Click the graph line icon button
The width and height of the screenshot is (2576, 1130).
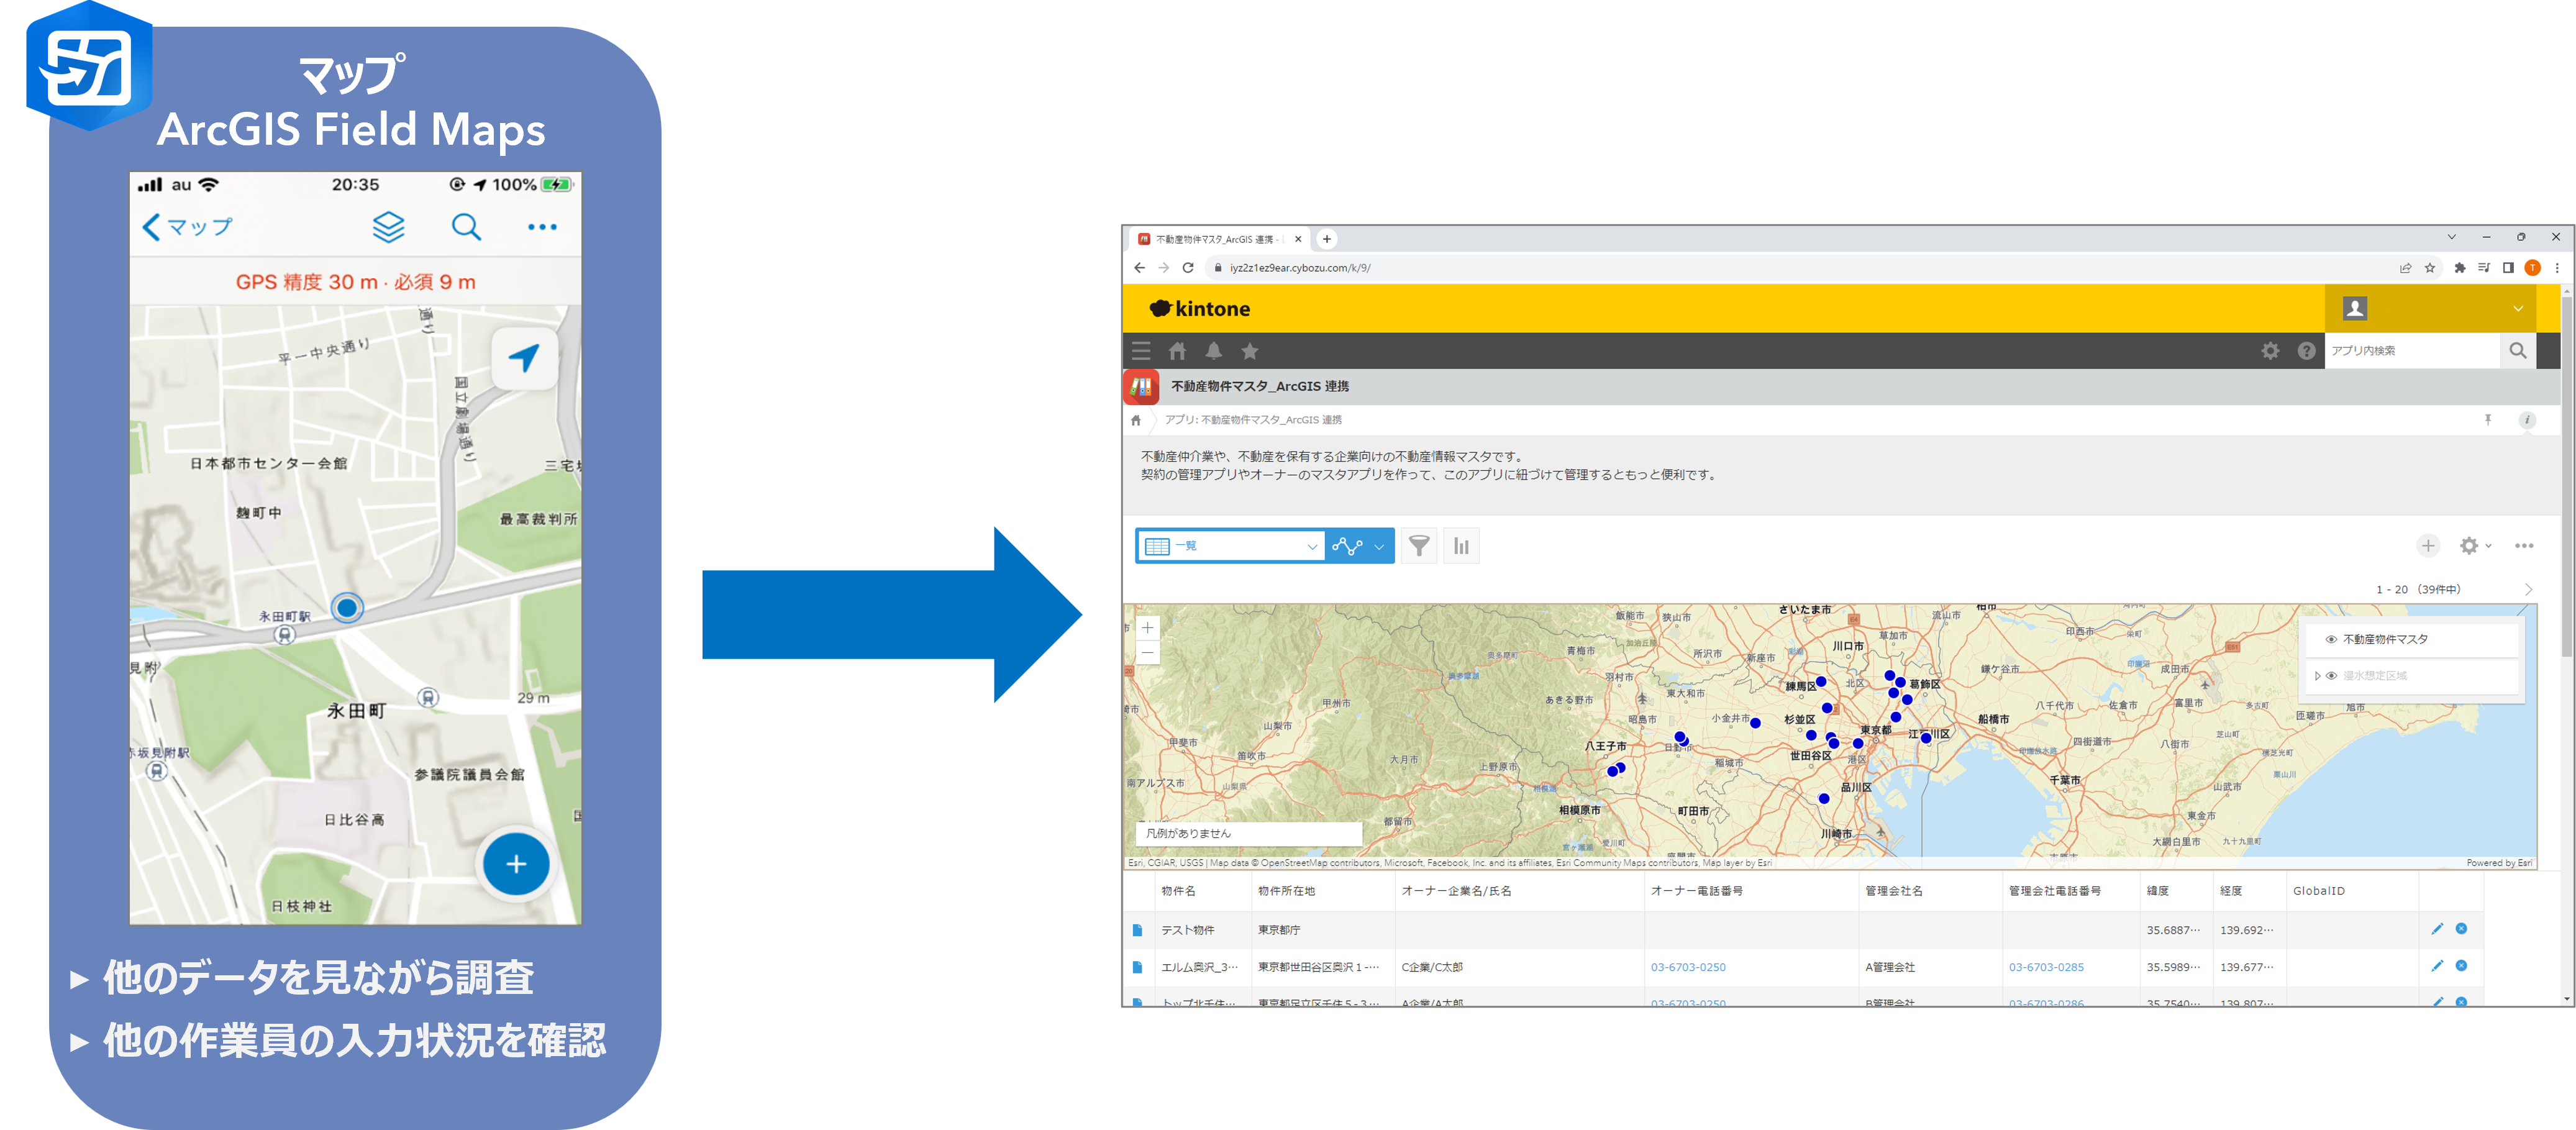coord(1346,546)
